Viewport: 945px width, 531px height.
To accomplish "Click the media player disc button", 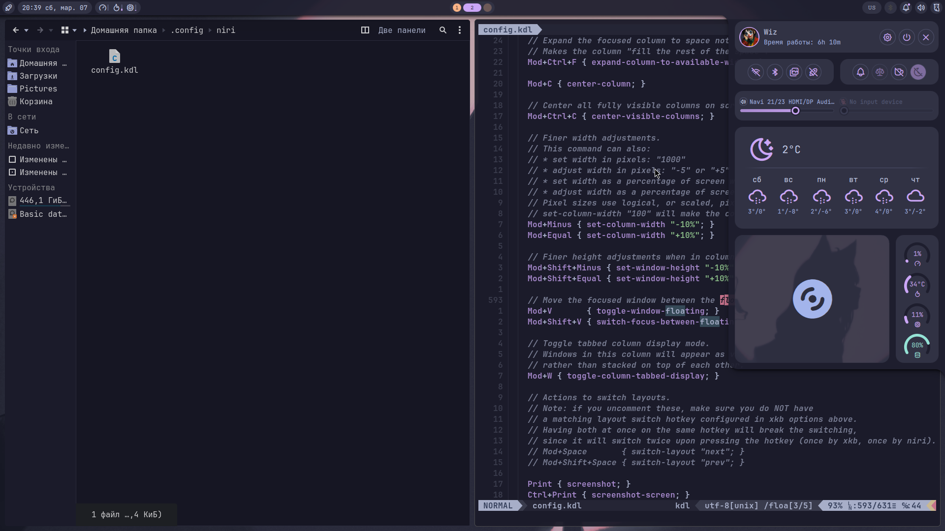I will [812, 299].
